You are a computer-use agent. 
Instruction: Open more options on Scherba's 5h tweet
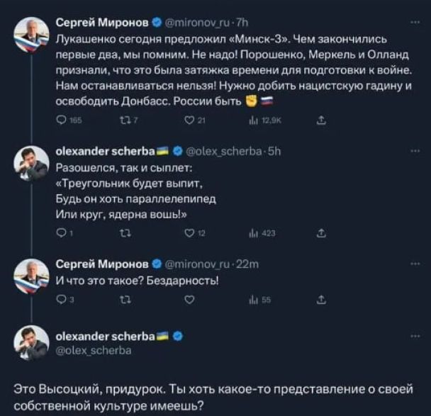click(x=415, y=151)
